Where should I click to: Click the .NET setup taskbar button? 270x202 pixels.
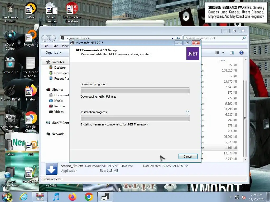(105, 197)
